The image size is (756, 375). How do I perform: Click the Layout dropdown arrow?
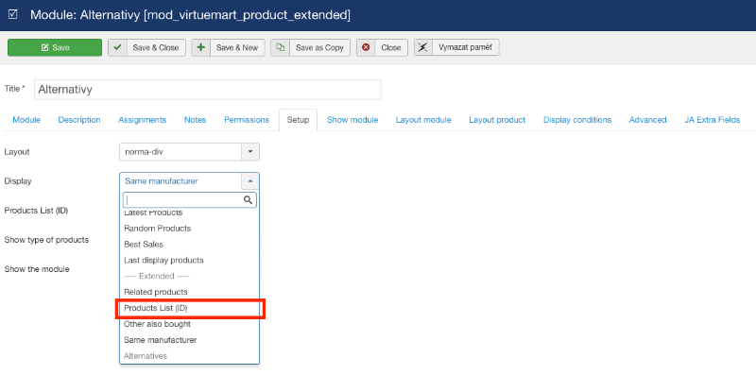250,152
